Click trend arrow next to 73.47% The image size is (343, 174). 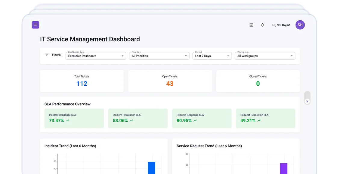point(67,121)
